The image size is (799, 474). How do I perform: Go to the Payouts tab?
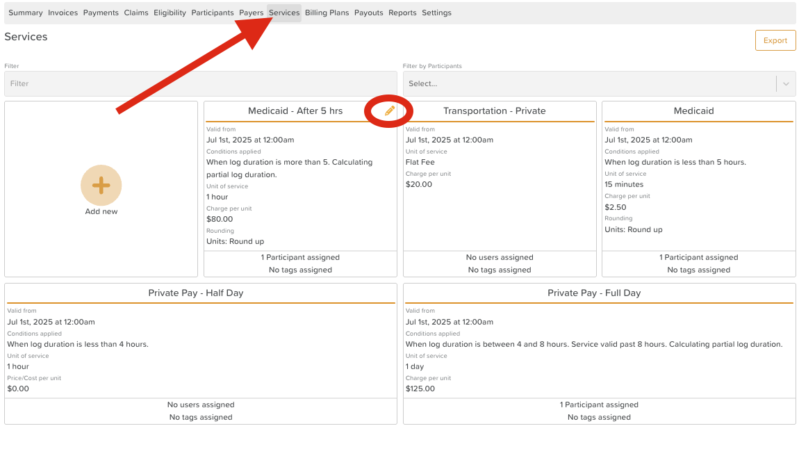coord(368,13)
